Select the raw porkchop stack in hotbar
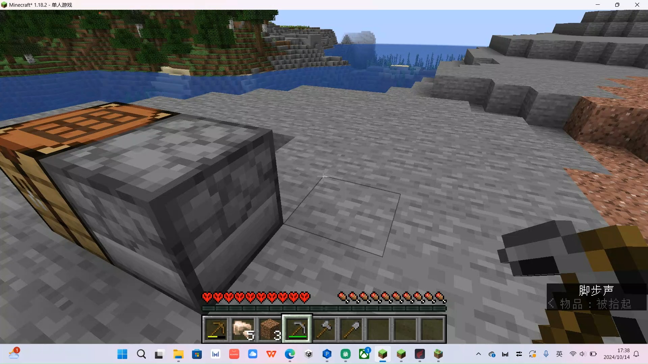 [243, 329]
